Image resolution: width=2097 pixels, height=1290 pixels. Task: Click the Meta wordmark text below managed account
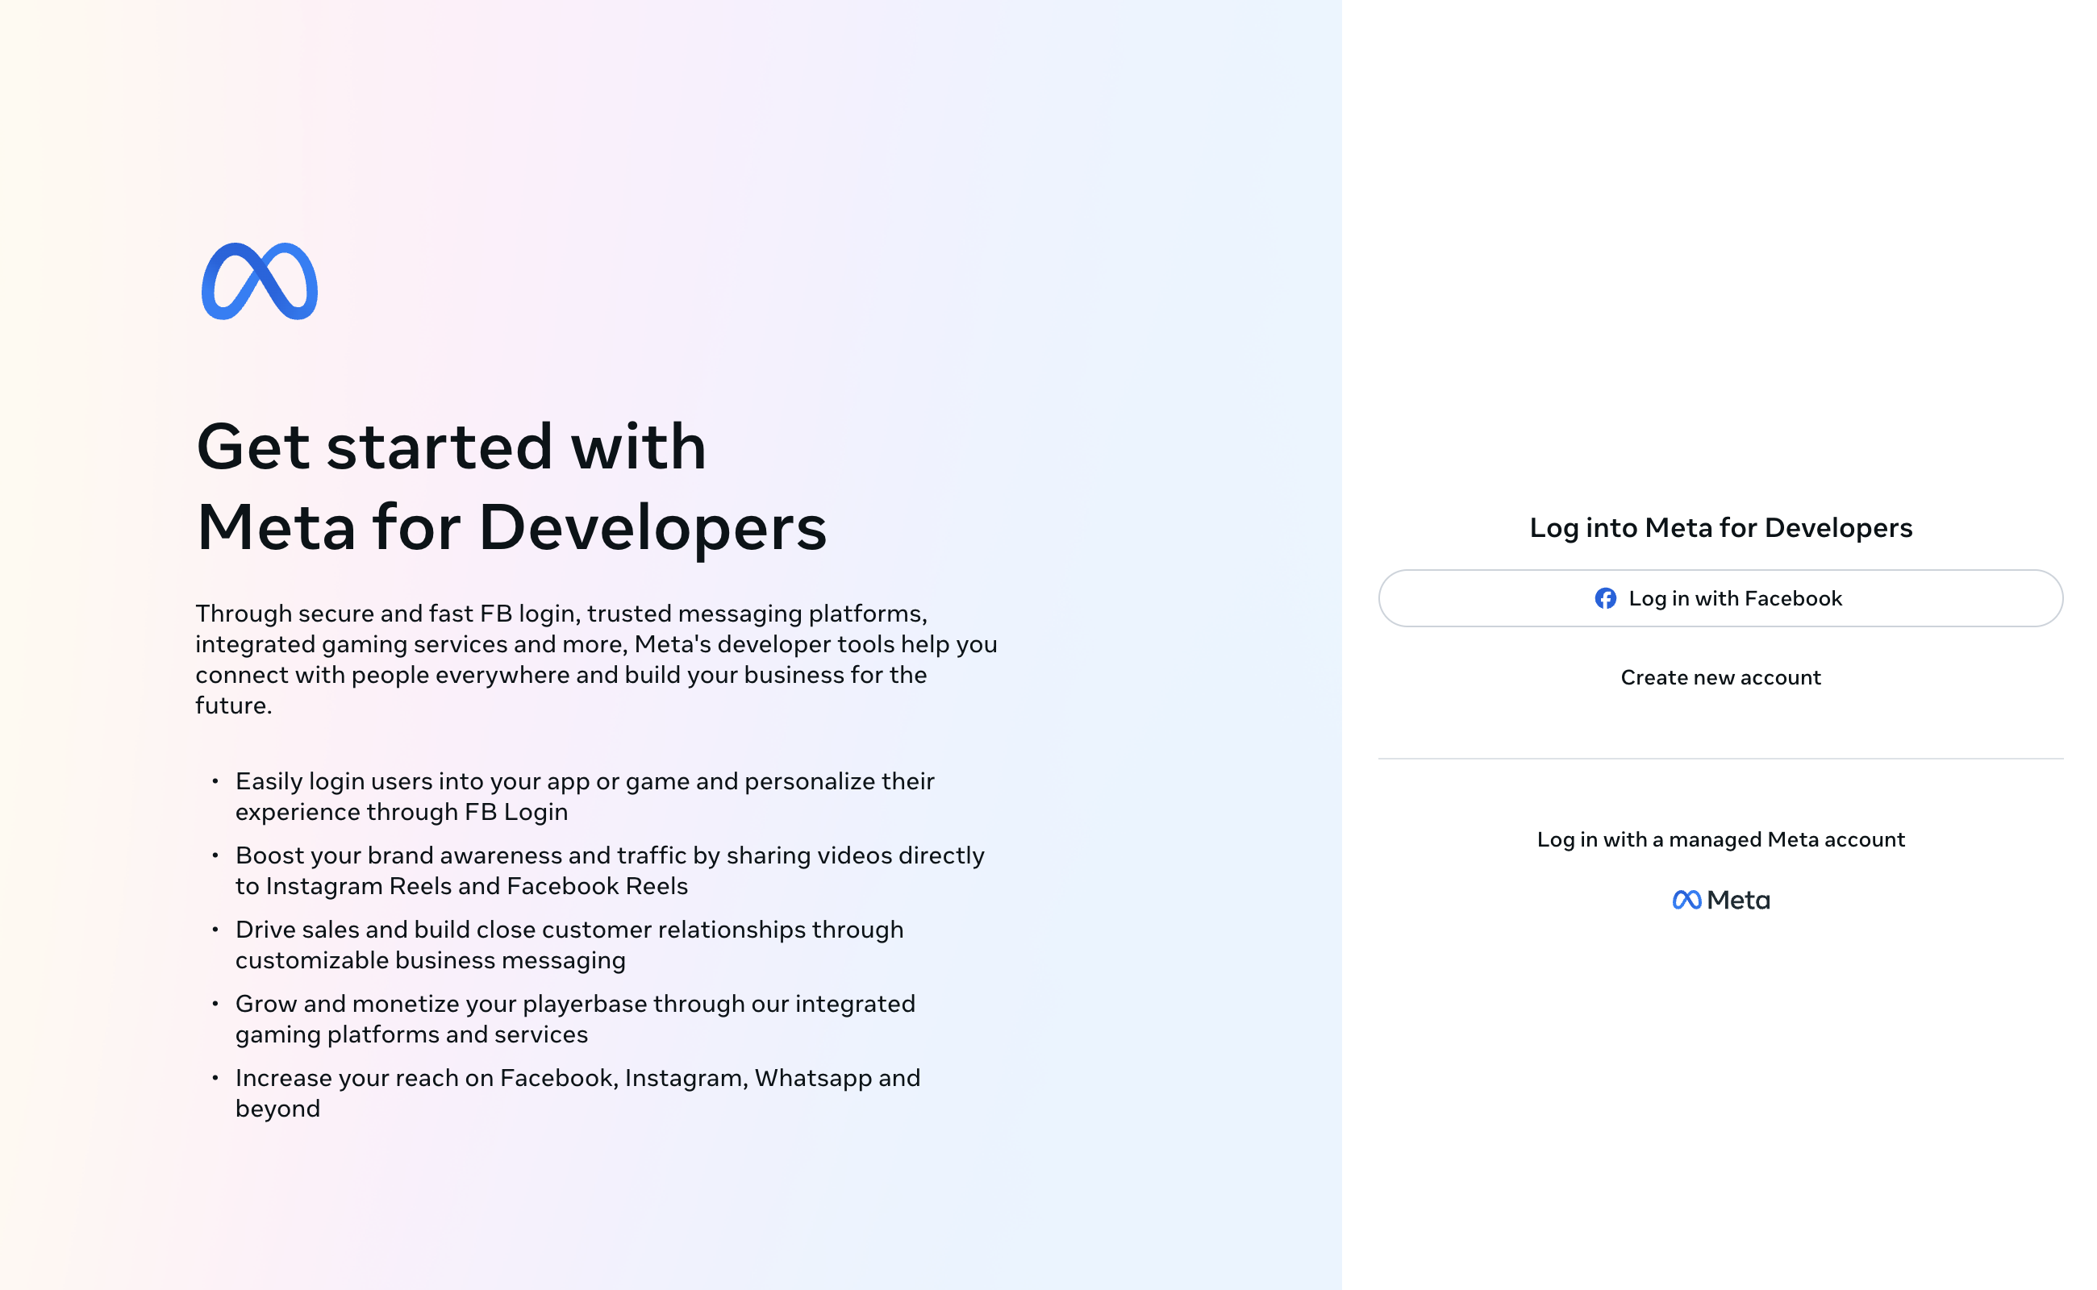(1737, 900)
